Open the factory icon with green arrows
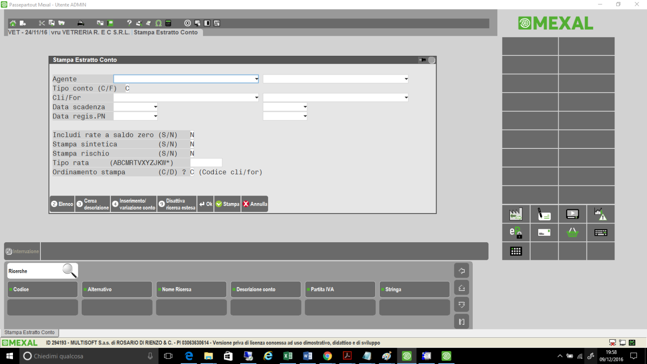This screenshot has height=364, width=647. coord(516,214)
